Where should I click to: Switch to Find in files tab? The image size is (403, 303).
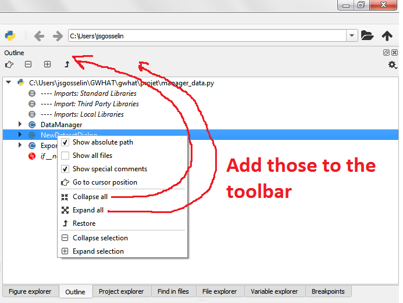(x=173, y=291)
